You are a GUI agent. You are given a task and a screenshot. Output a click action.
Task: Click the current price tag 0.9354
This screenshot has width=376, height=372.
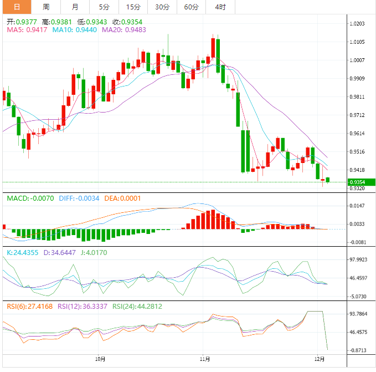click(x=362, y=182)
